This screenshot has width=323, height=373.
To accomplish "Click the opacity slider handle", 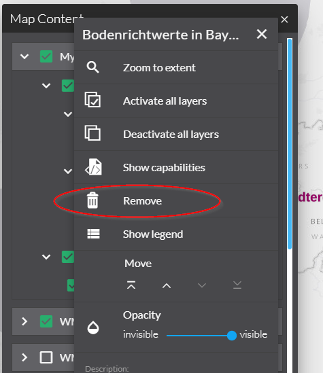I will pos(232,336).
